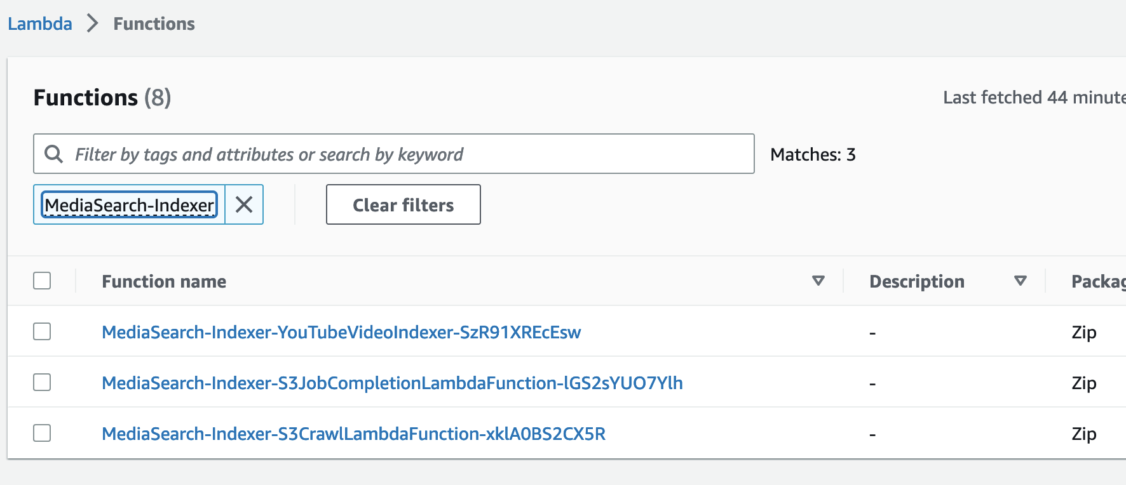The image size is (1126, 485).
Task: Click the Function name column header
Action: click(164, 281)
